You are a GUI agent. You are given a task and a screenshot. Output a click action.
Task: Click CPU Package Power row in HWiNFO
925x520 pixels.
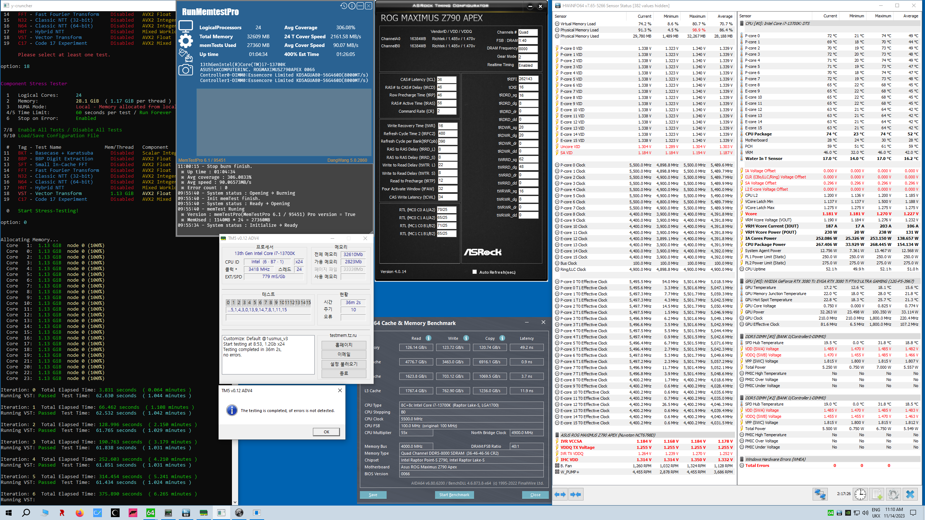pos(830,244)
